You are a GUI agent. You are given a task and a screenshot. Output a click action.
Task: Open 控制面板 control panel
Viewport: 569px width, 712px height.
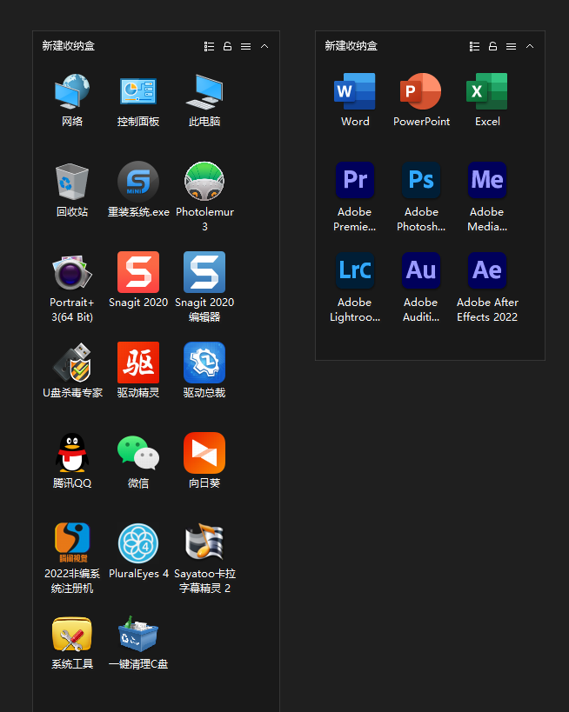point(138,91)
